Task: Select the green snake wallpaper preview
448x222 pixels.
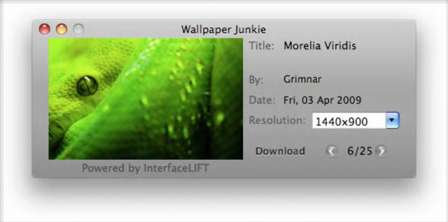Action: coord(146,99)
